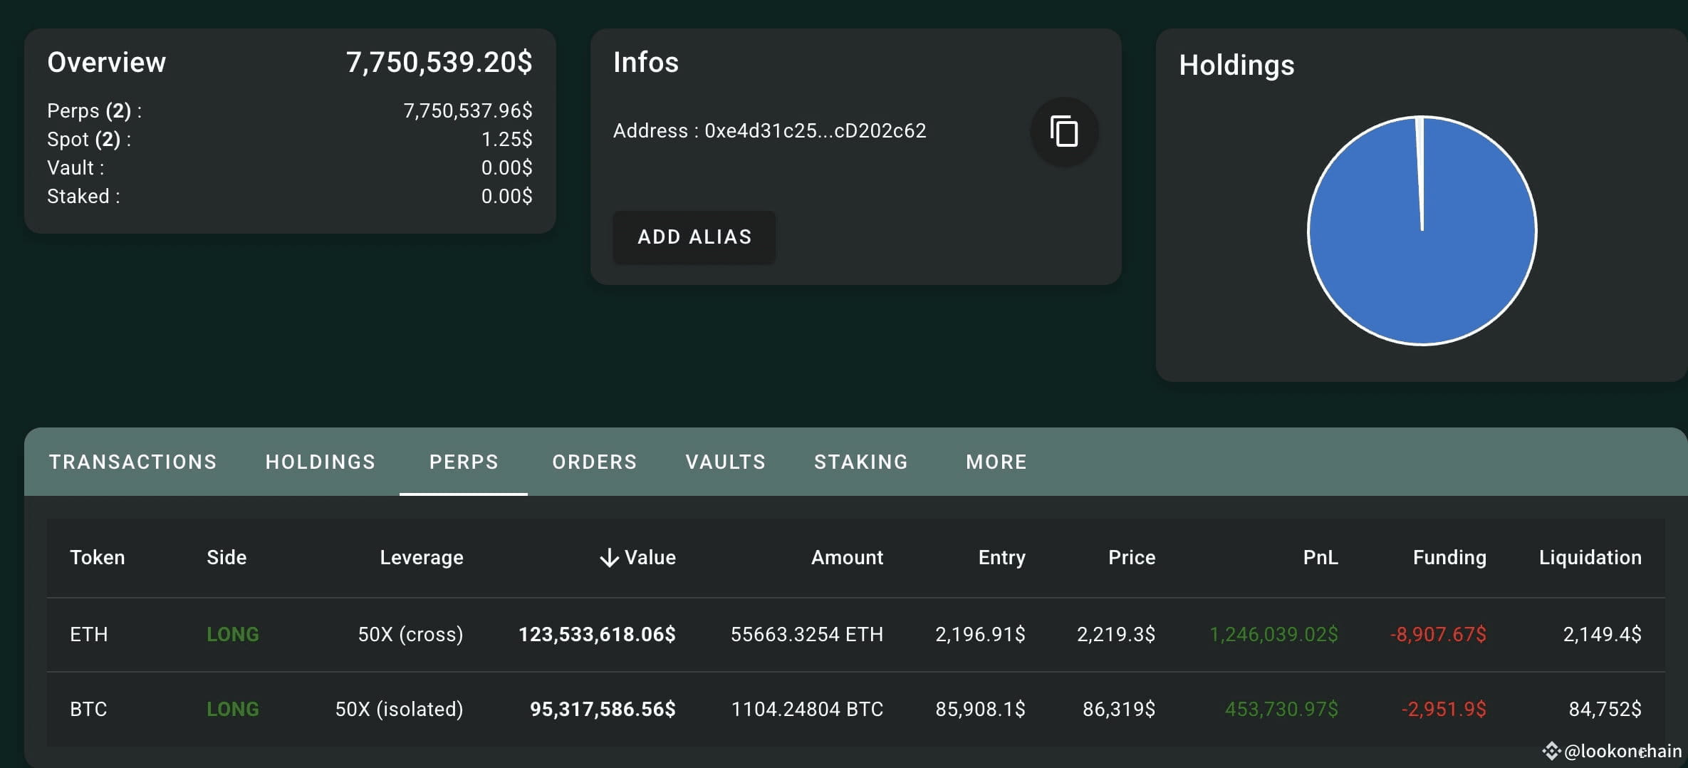
Task: Sort table by Leverage column header
Action: [x=422, y=557]
